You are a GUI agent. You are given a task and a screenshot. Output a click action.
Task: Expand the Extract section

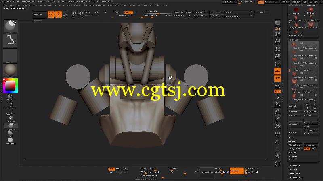[x=293, y=160]
